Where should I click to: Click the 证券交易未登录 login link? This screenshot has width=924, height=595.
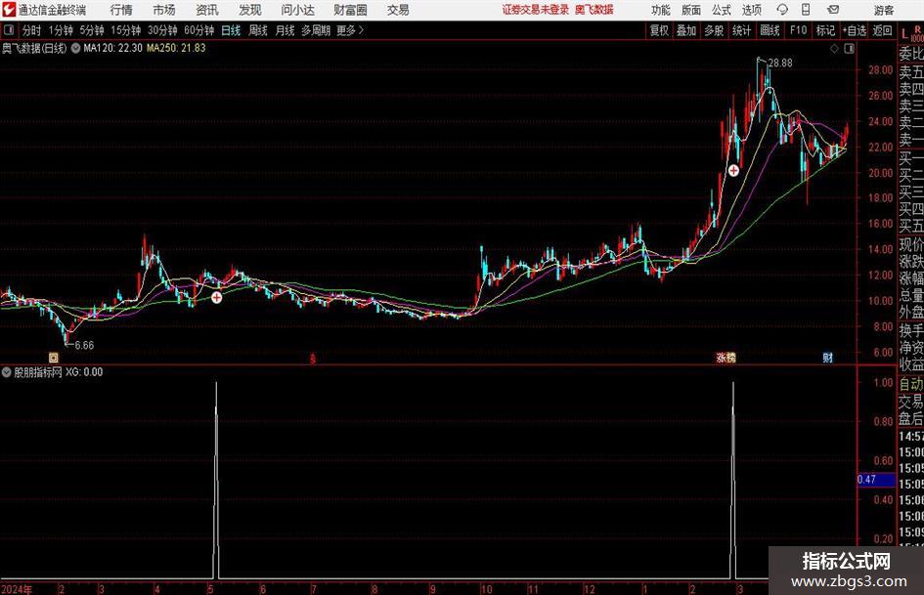pos(536,10)
